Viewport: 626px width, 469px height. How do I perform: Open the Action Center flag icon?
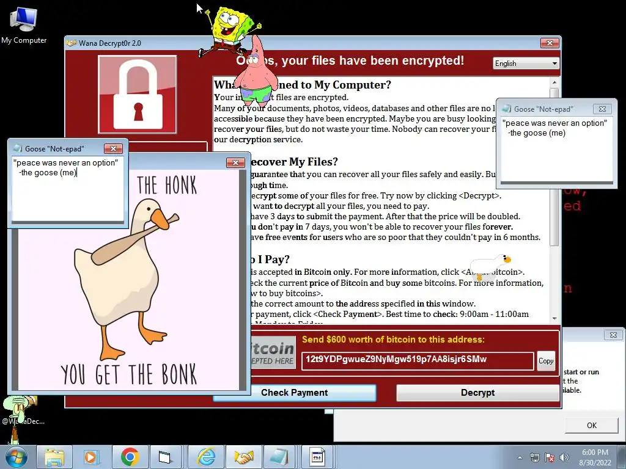550,457
